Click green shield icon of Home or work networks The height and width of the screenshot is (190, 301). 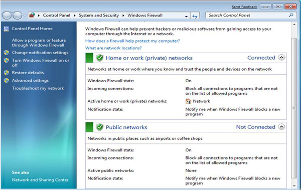[99, 58]
